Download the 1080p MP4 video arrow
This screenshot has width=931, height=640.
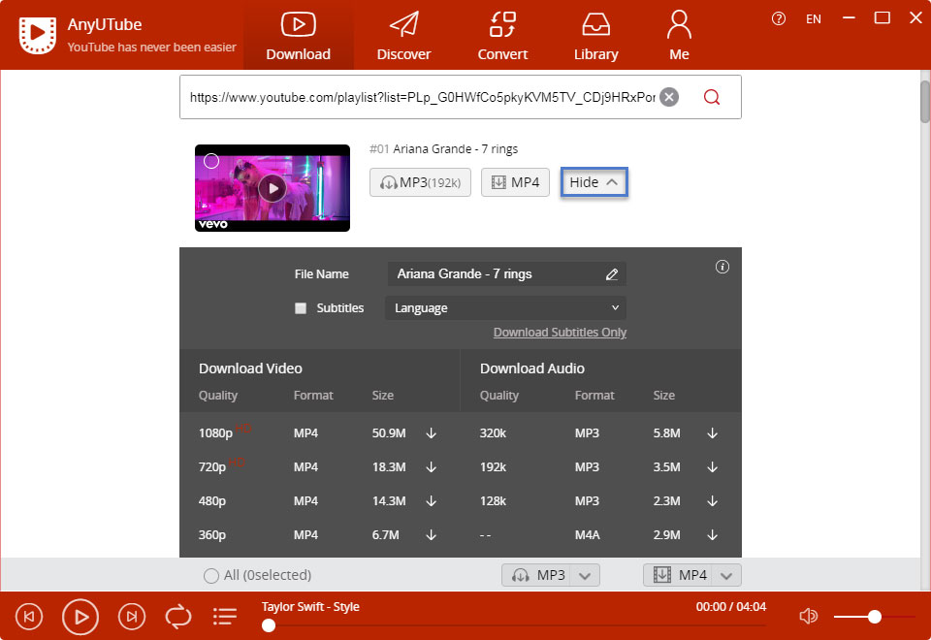click(x=431, y=433)
